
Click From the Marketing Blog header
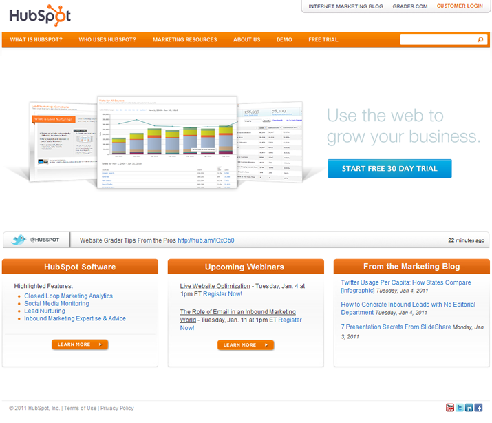pyautogui.click(x=411, y=267)
